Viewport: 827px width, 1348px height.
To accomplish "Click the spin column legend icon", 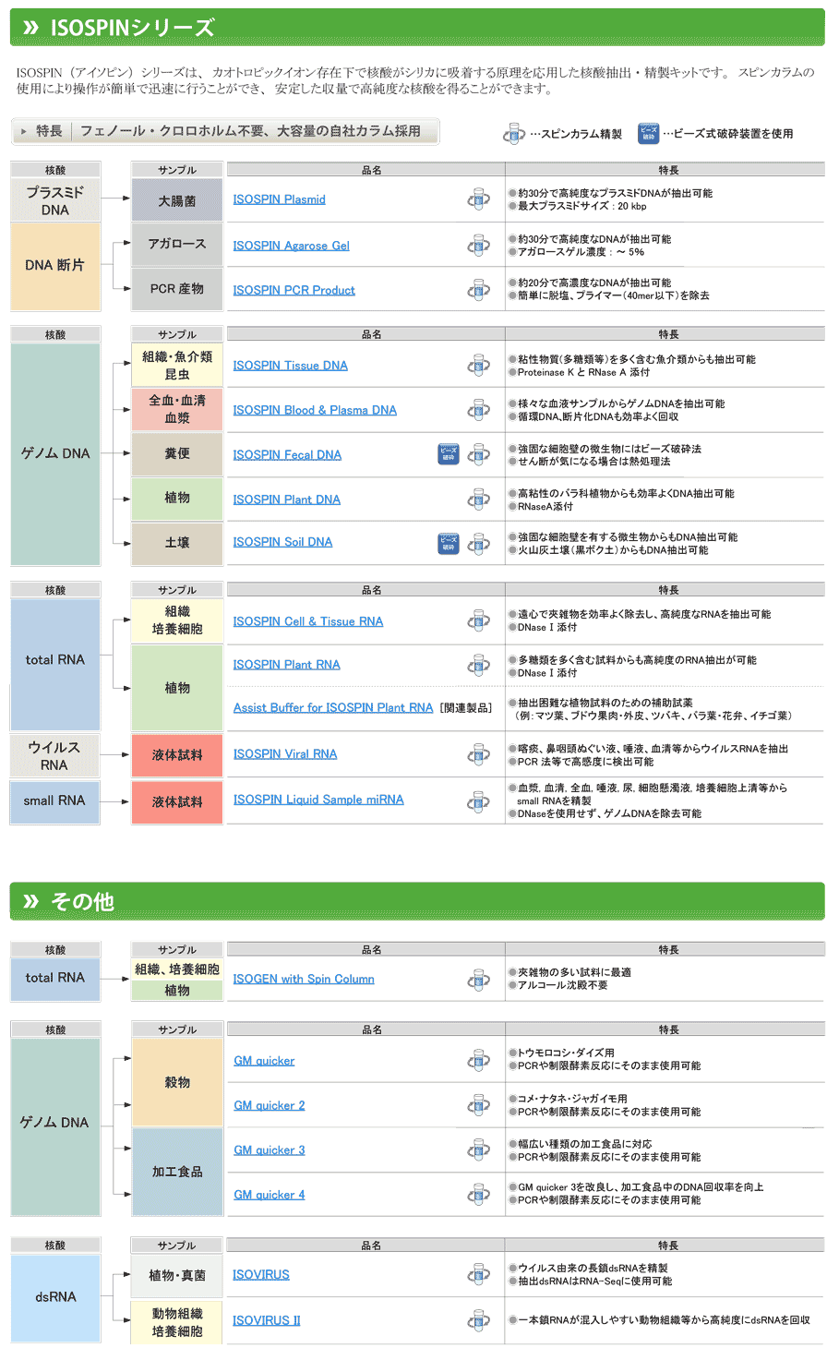I will click(x=514, y=134).
